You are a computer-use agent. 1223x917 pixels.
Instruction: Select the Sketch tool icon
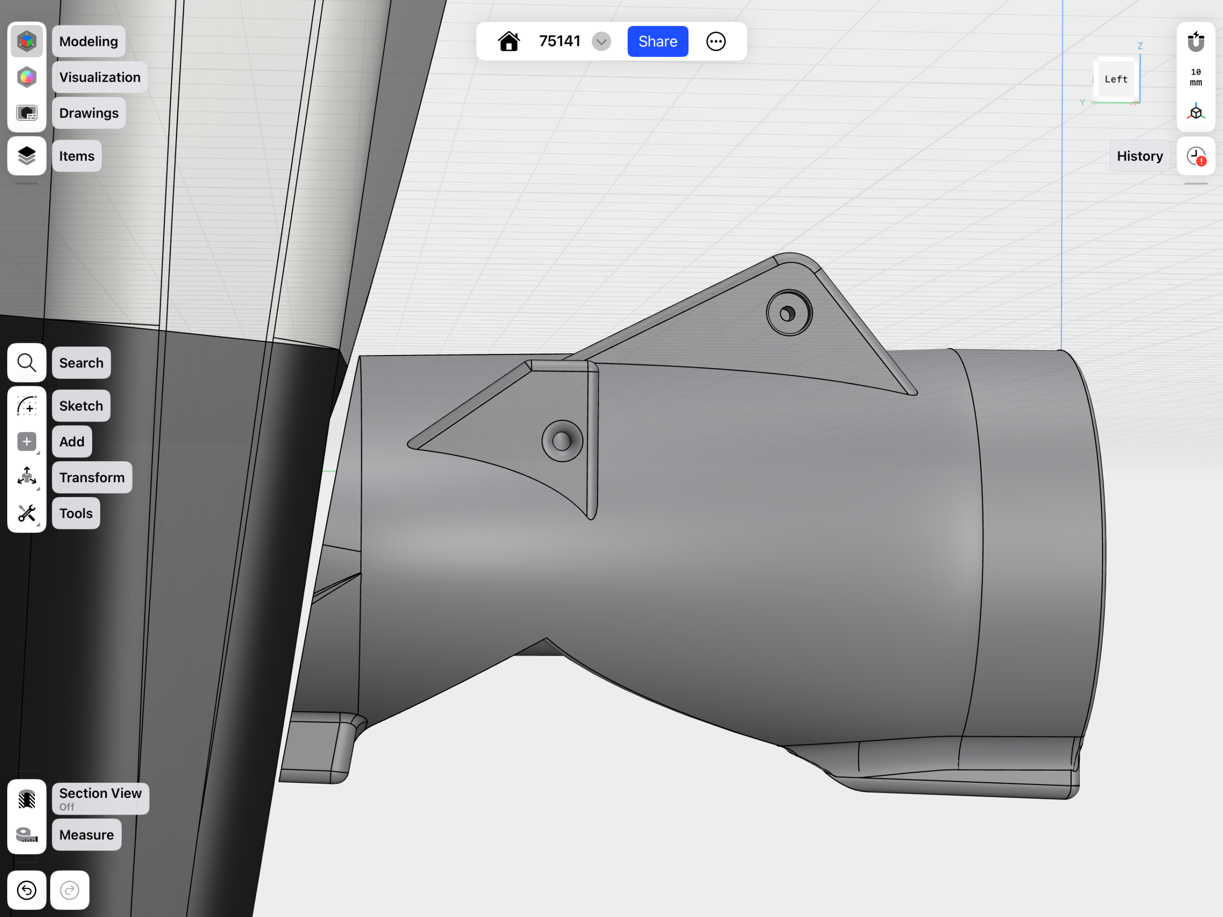point(27,405)
